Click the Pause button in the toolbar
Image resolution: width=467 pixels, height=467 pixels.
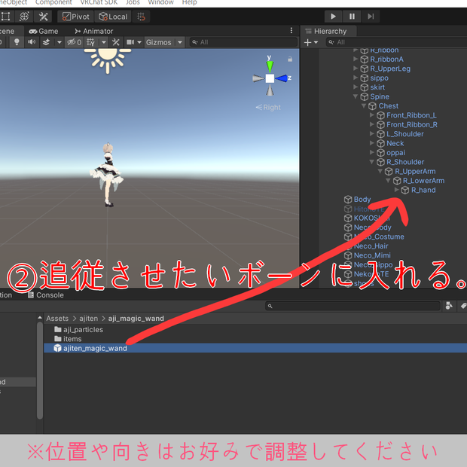click(x=352, y=17)
